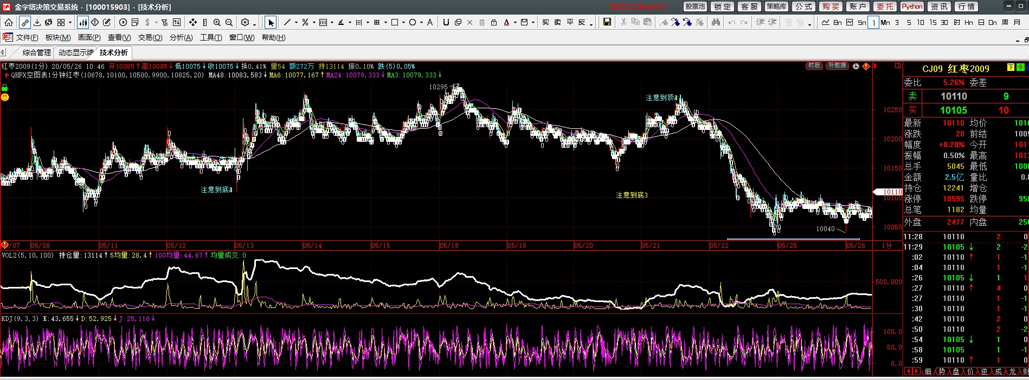Screen dimensions: 1029x380
Task: Open the multi-window grid layout icon
Action: 61,22
